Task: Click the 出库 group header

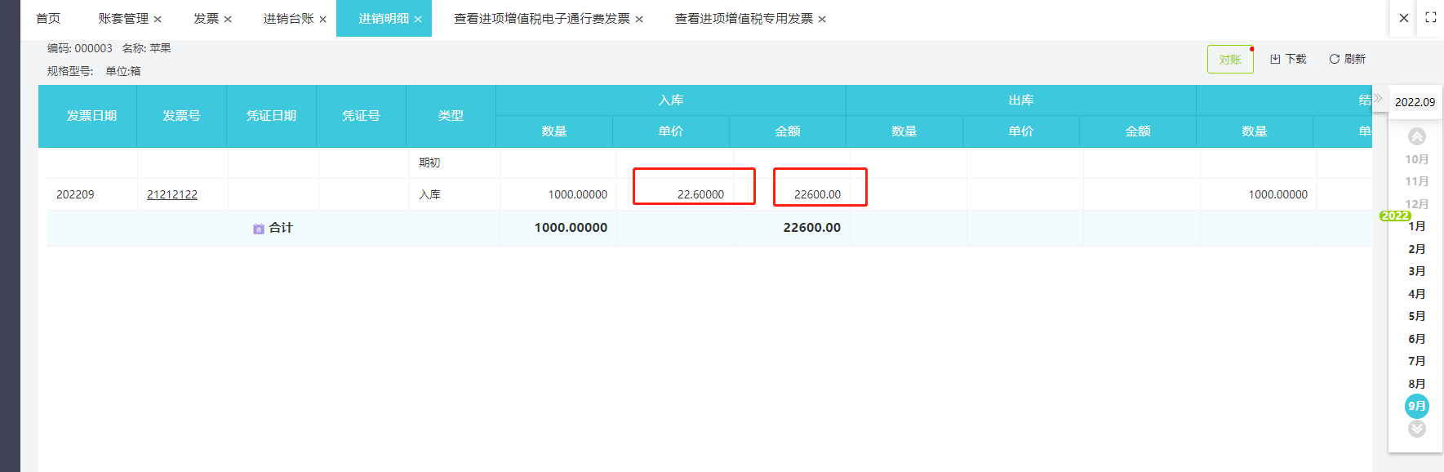Action: click(x=1021, y=100)
